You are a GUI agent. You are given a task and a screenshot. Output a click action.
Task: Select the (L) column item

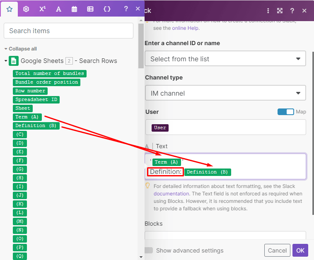tap(20, 213)
